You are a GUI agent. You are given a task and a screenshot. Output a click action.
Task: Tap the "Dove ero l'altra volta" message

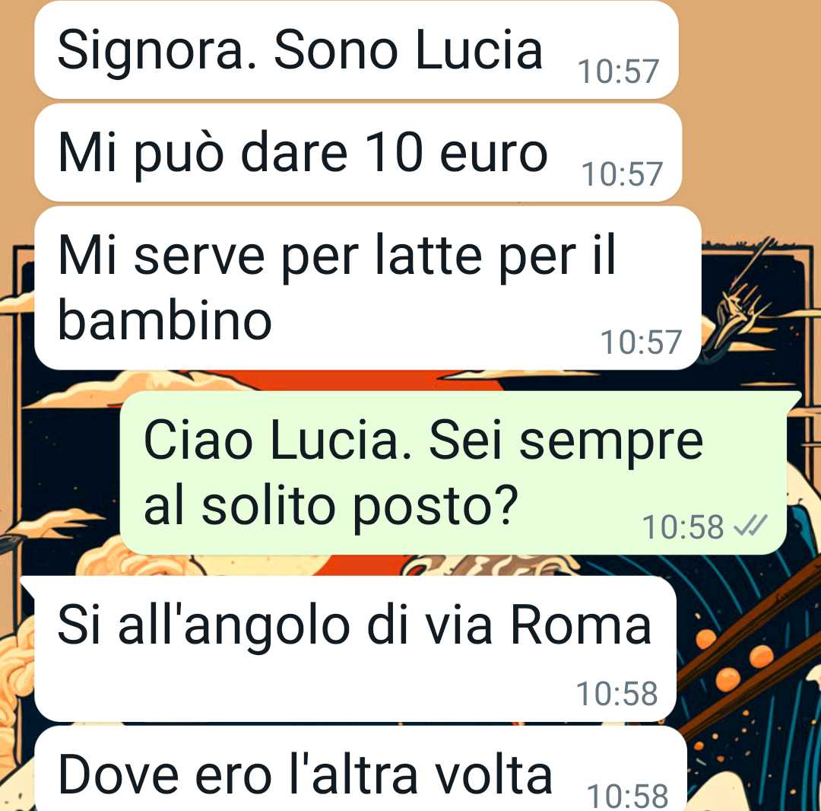[360, 769]
